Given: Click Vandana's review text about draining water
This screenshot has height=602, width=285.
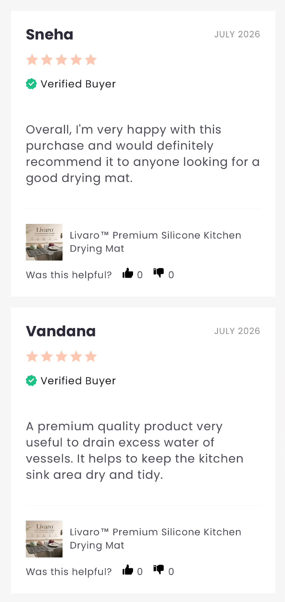Looking at the screenshot, I should [135, 450].
